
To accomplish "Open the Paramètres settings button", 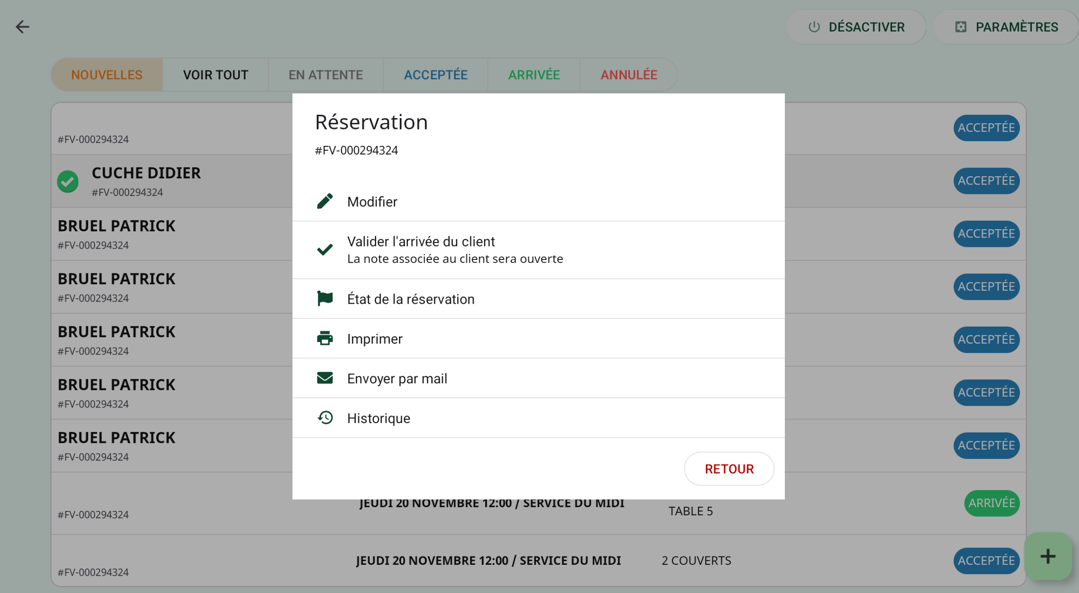I will click(x=1006, y=27).
